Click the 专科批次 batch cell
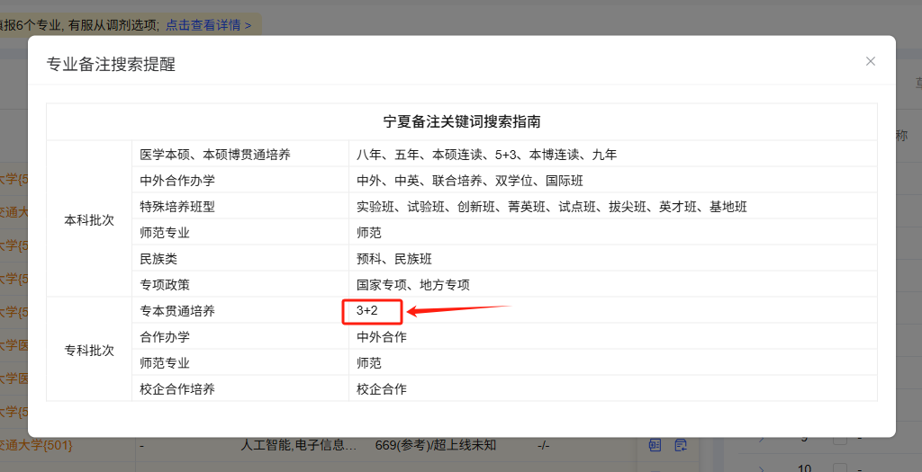This screenshot has width=922, height=472. tap(89, 351)
